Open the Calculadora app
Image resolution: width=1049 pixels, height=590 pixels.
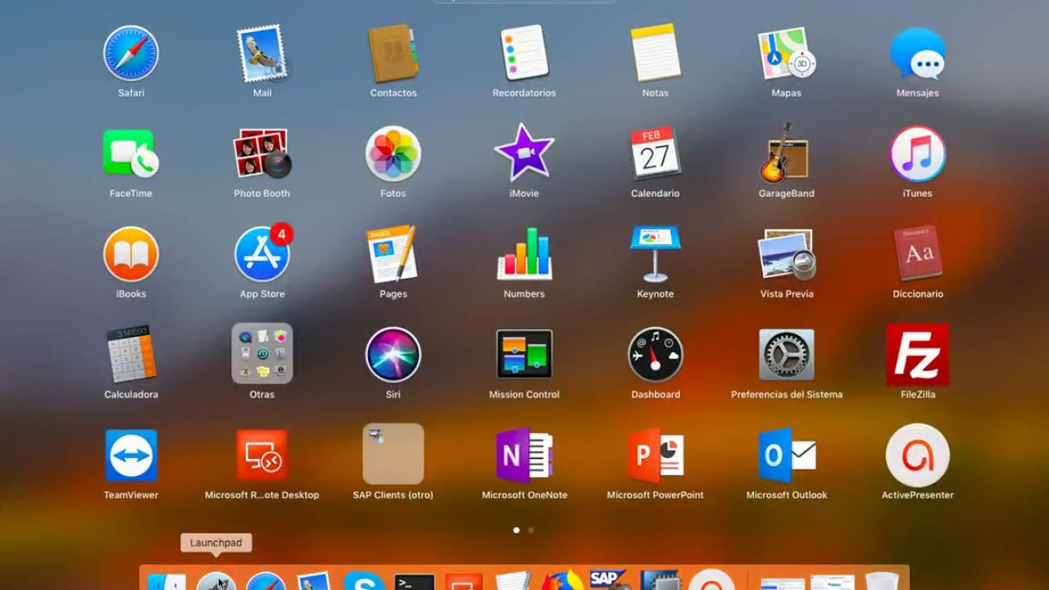coord(131,354)
